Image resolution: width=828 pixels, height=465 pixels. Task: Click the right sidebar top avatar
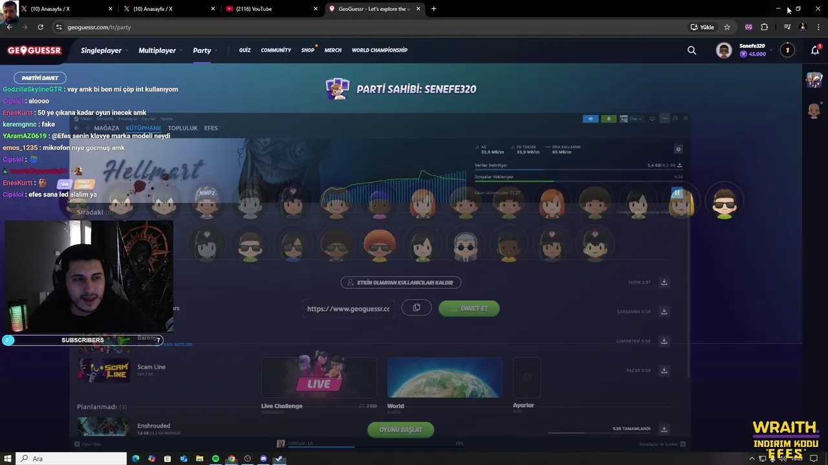814,79
